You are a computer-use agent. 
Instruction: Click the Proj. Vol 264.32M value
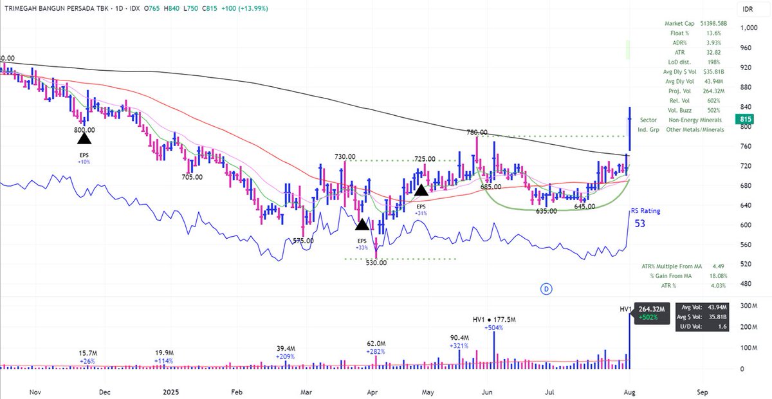[713, 91]
